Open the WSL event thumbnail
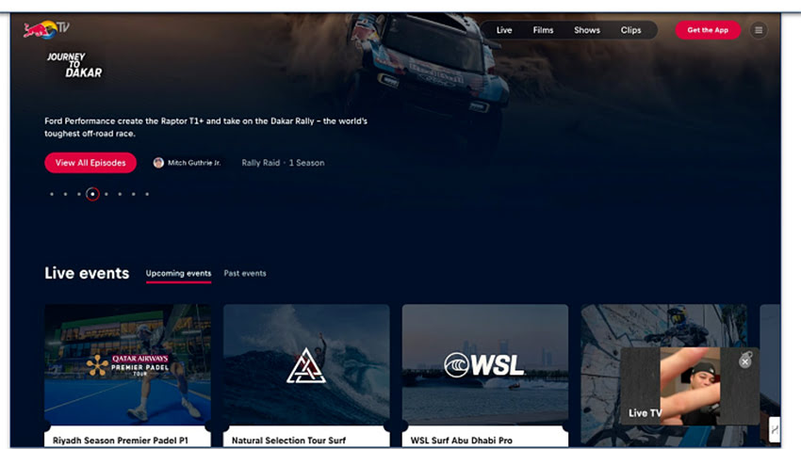 [485, 364]
